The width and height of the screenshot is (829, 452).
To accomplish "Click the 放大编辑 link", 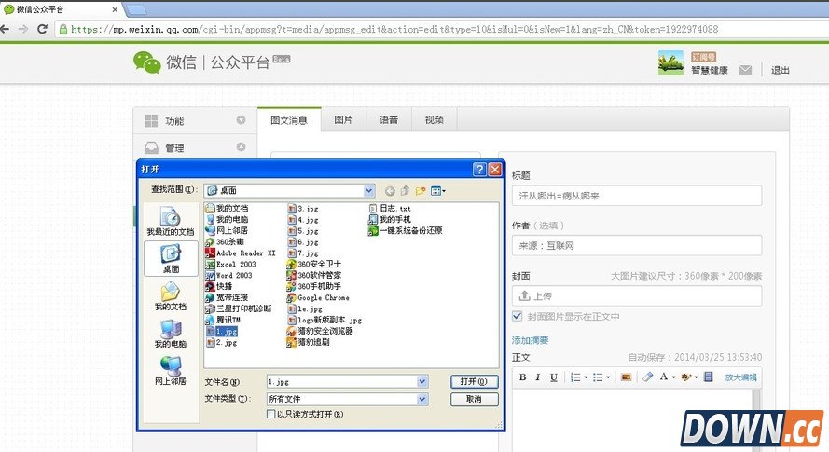I will (740, 377).
